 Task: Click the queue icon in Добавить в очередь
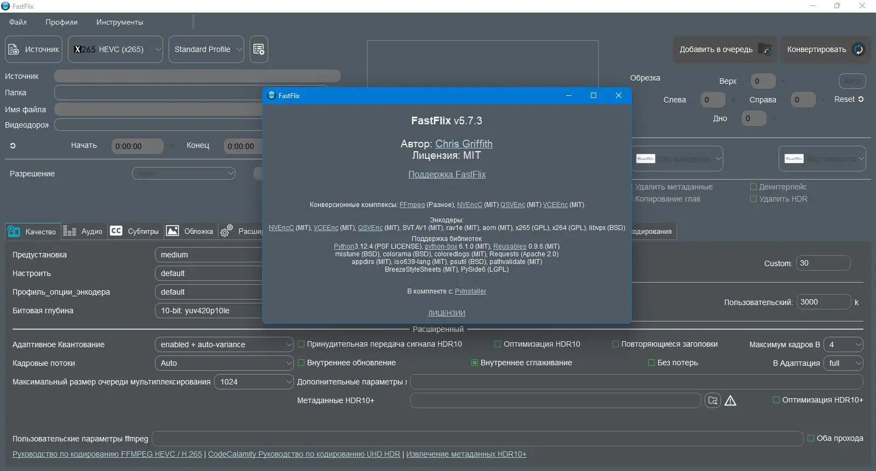tap(765, 49)
